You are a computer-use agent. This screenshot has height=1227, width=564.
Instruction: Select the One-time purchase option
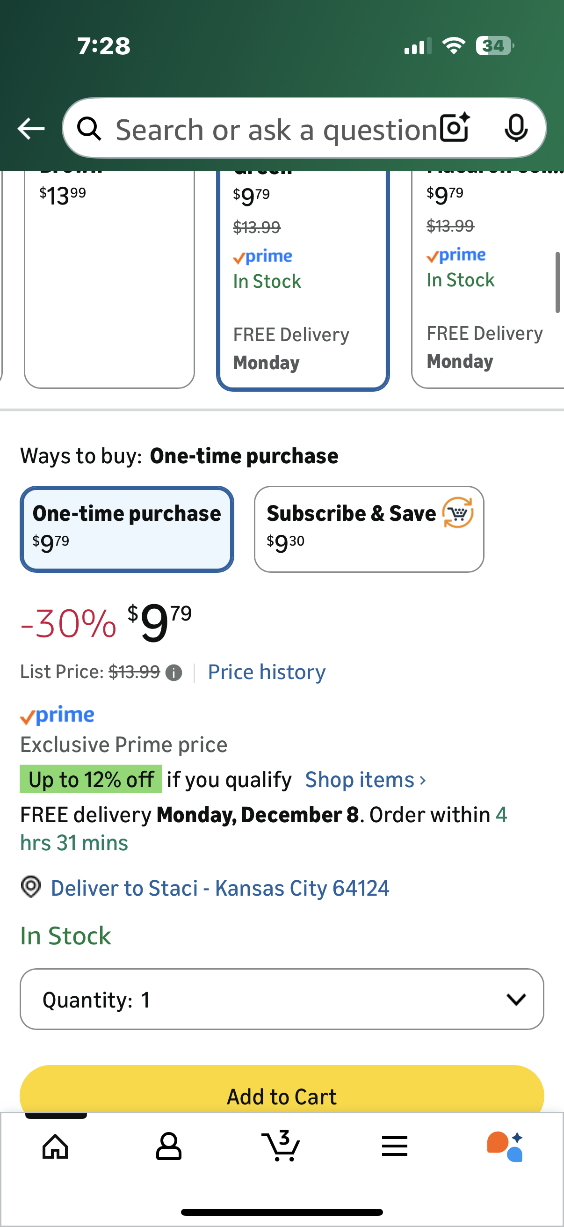[x=127, y=529]
